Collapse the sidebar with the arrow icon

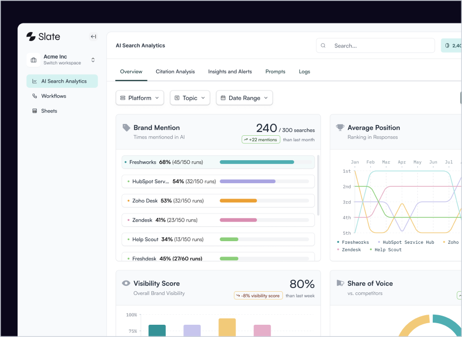click(x=93, y=37)
